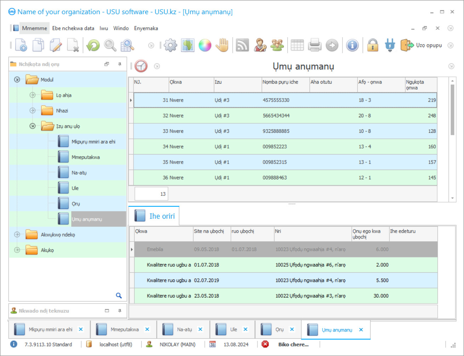
Task: Open the Ebe nchekwa data menu
Action: click(73, 28)
